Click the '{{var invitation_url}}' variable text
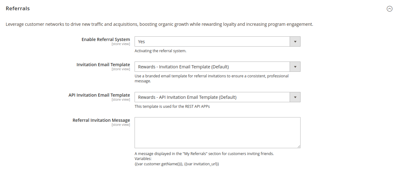This screenshot has height=174, width=400. click(202, 164)
